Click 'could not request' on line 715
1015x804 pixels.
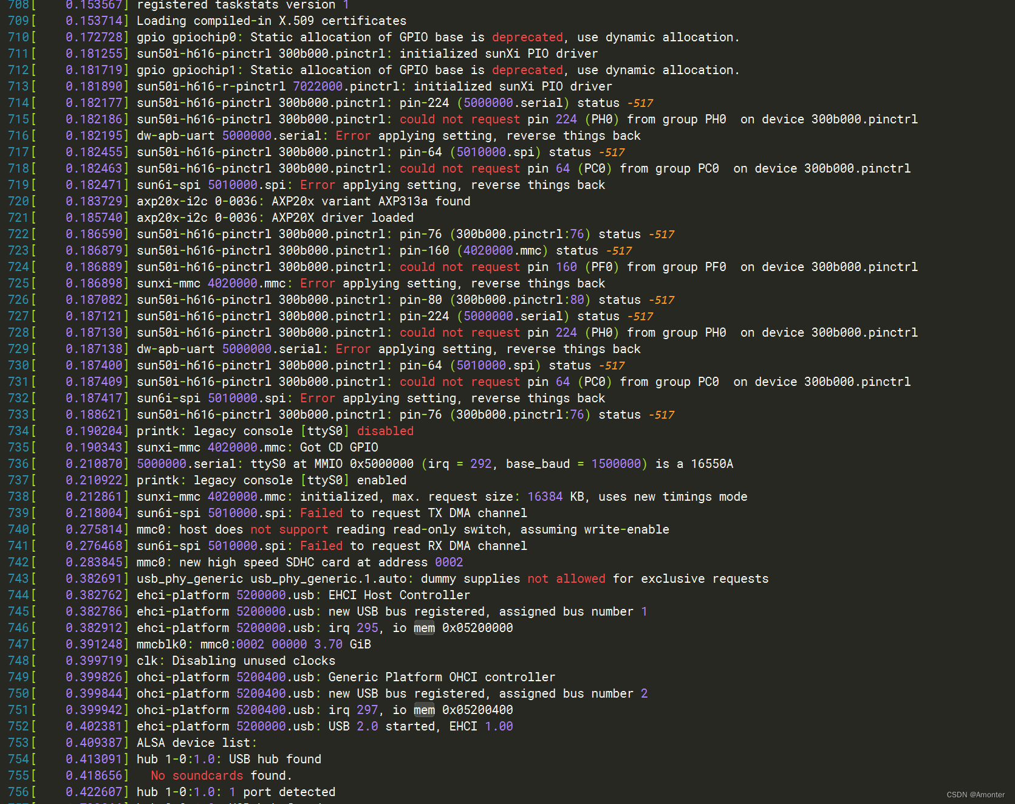point(460,119)
